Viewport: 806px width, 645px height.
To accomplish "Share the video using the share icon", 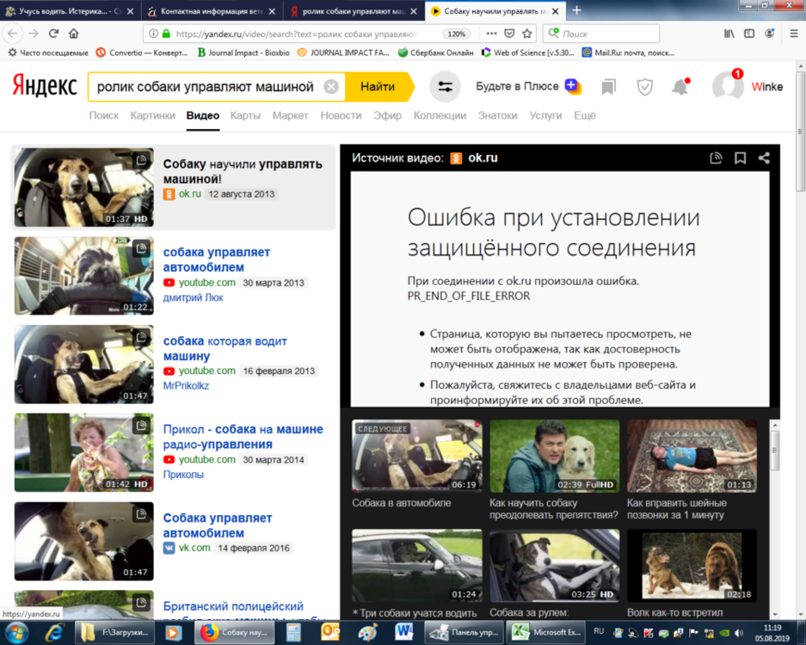I will pos(763,157).
